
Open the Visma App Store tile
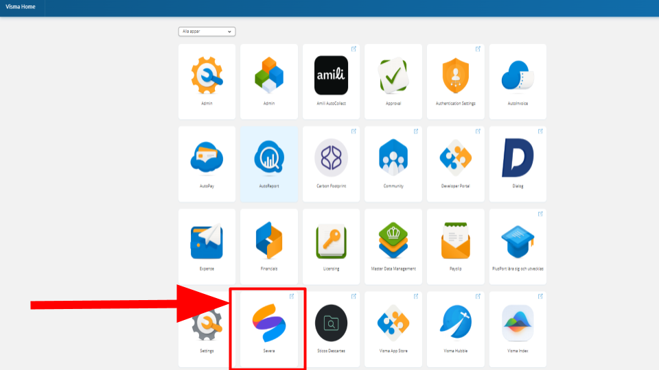393,330
